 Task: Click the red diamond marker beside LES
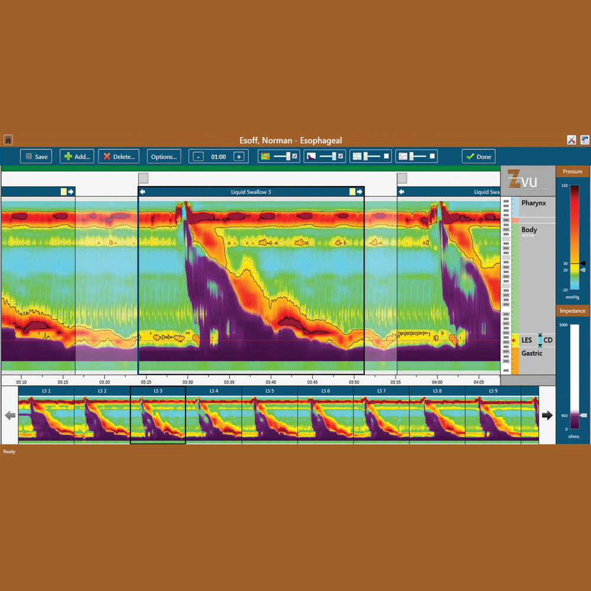(514, 340)
